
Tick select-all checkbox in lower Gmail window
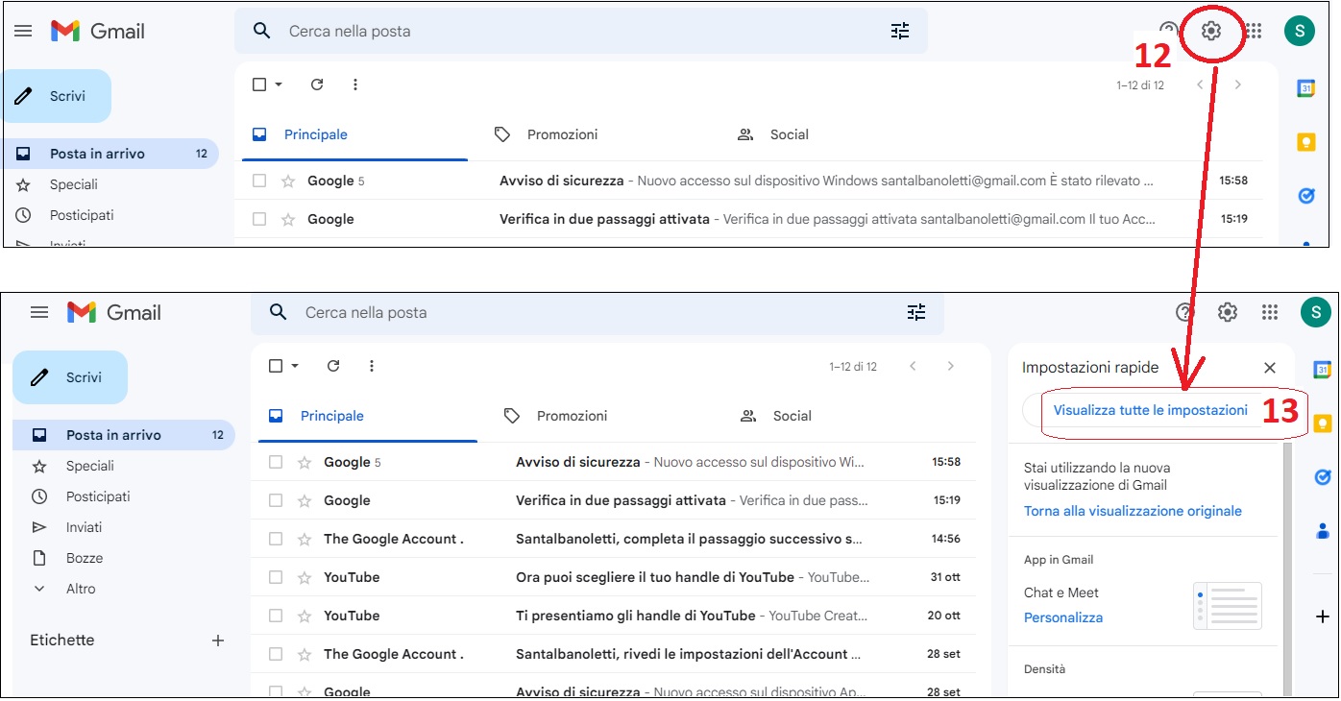[276, 366]
